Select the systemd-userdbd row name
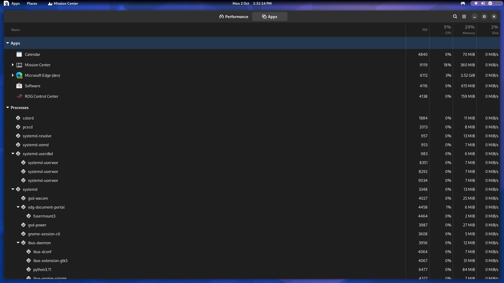The width and height of the screenshot is (504, 283). 38,154
